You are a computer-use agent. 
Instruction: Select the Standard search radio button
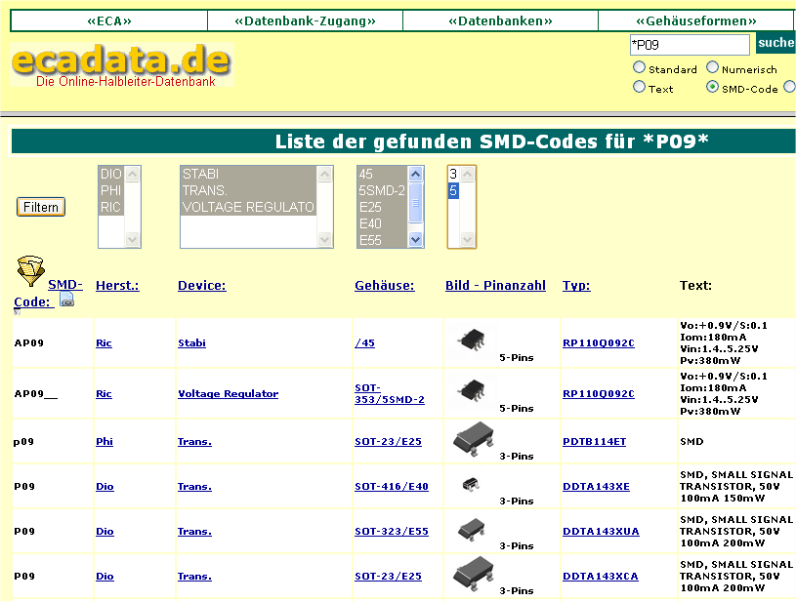click(639, 67)
